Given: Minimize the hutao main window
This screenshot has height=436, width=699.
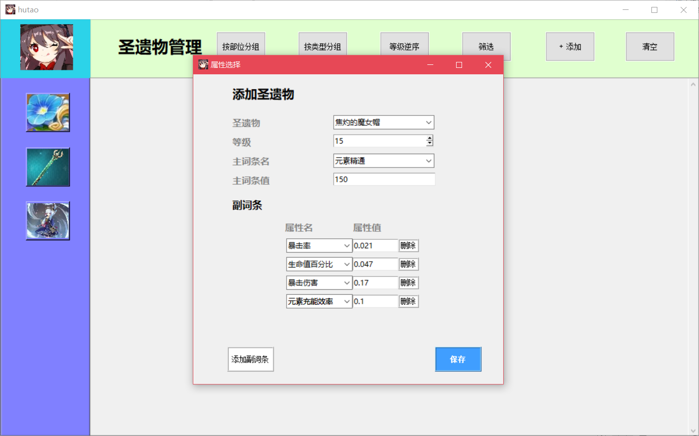Looking at the screenshot, I should [x=626, y=10].
